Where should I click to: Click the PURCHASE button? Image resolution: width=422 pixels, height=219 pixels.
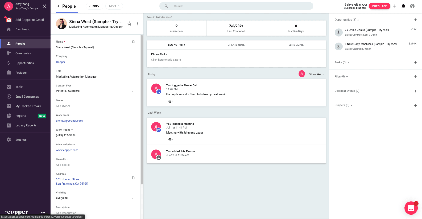(380, 6)
